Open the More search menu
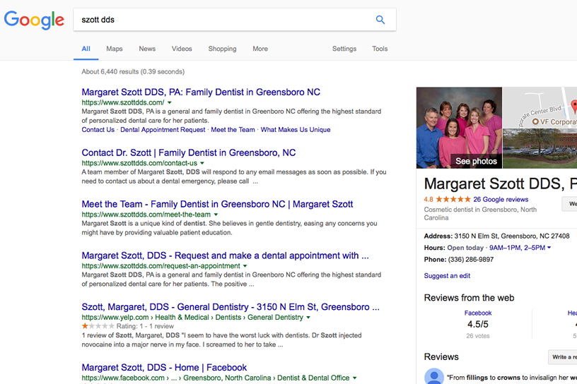577x384 pixels. [x=260, y=49]
